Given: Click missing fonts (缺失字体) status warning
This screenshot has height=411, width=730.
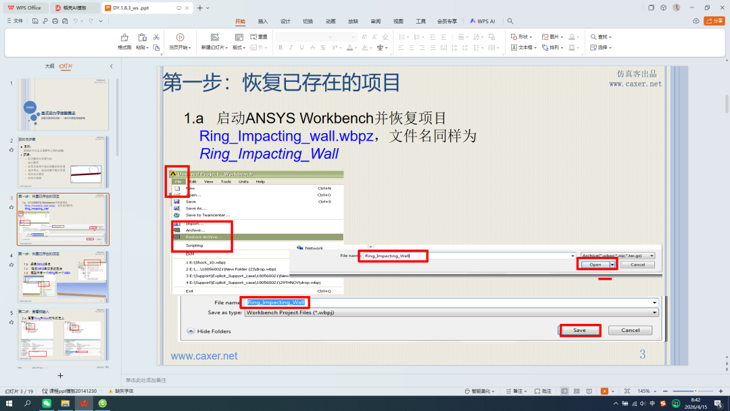Looking at the screenshot, I should [121, 391].
